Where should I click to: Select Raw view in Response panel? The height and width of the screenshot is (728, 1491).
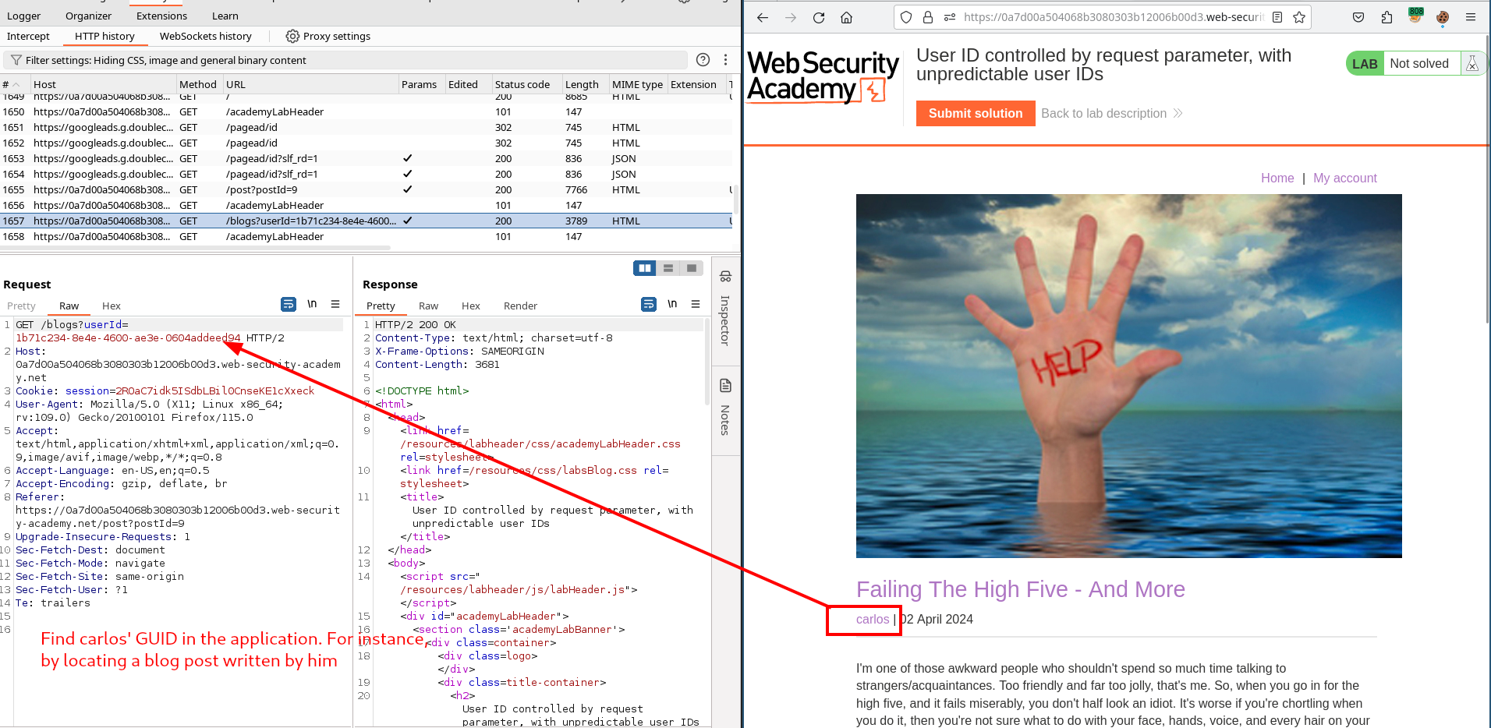tap(428, 306)
